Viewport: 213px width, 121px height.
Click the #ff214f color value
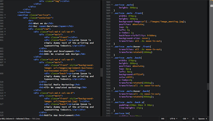(x=139, y=74)
